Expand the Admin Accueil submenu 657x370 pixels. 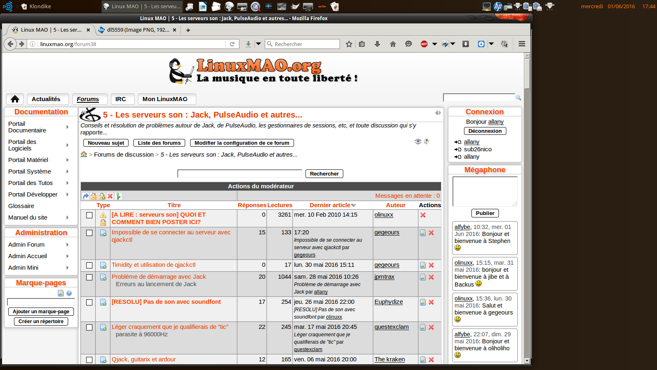[x=67, y=256]
